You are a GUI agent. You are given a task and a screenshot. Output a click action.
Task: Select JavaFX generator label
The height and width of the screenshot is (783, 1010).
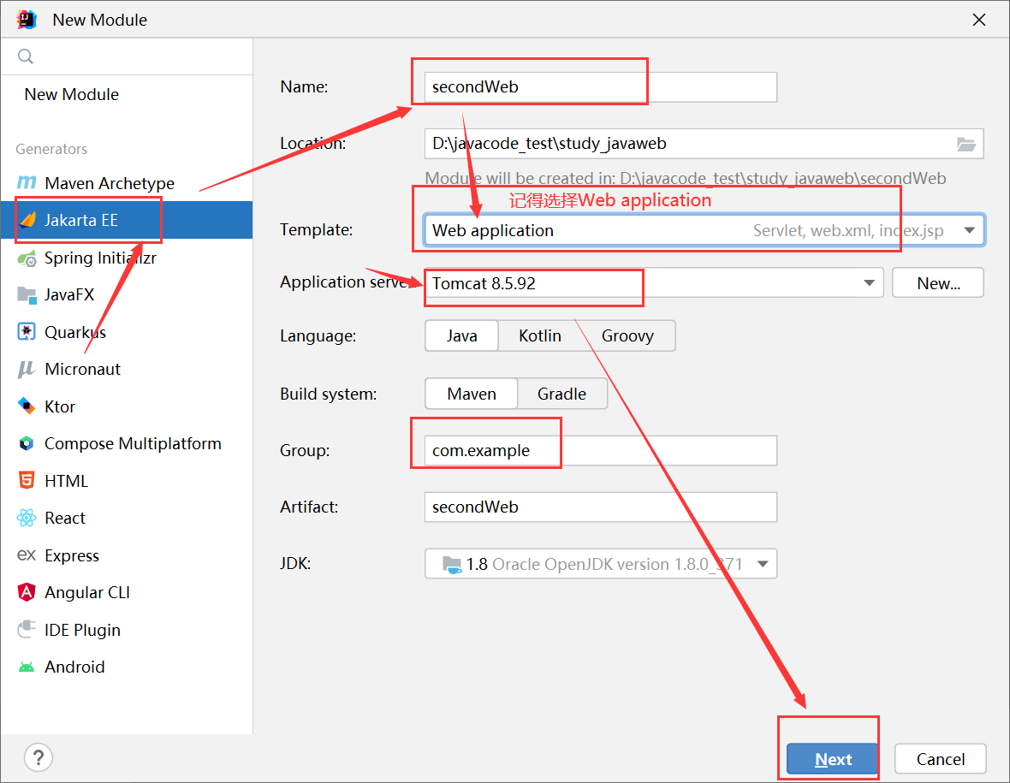(69, 295)
